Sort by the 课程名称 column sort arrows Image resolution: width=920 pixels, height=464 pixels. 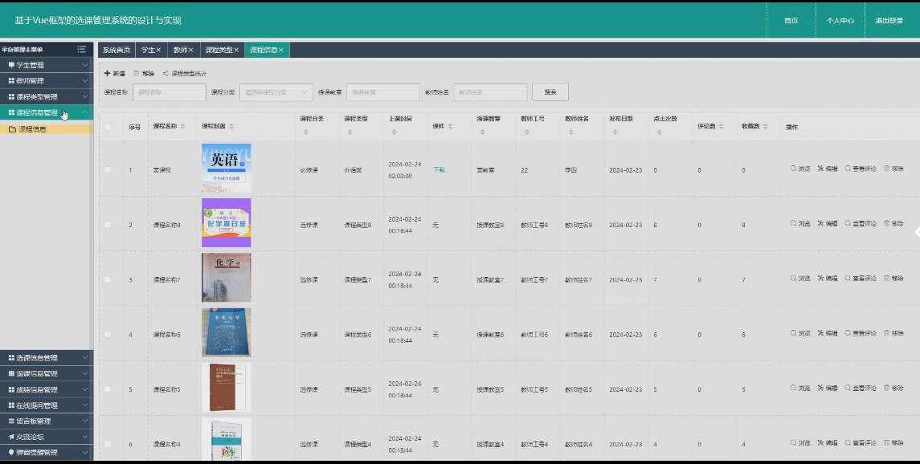[x=182, y=127]
